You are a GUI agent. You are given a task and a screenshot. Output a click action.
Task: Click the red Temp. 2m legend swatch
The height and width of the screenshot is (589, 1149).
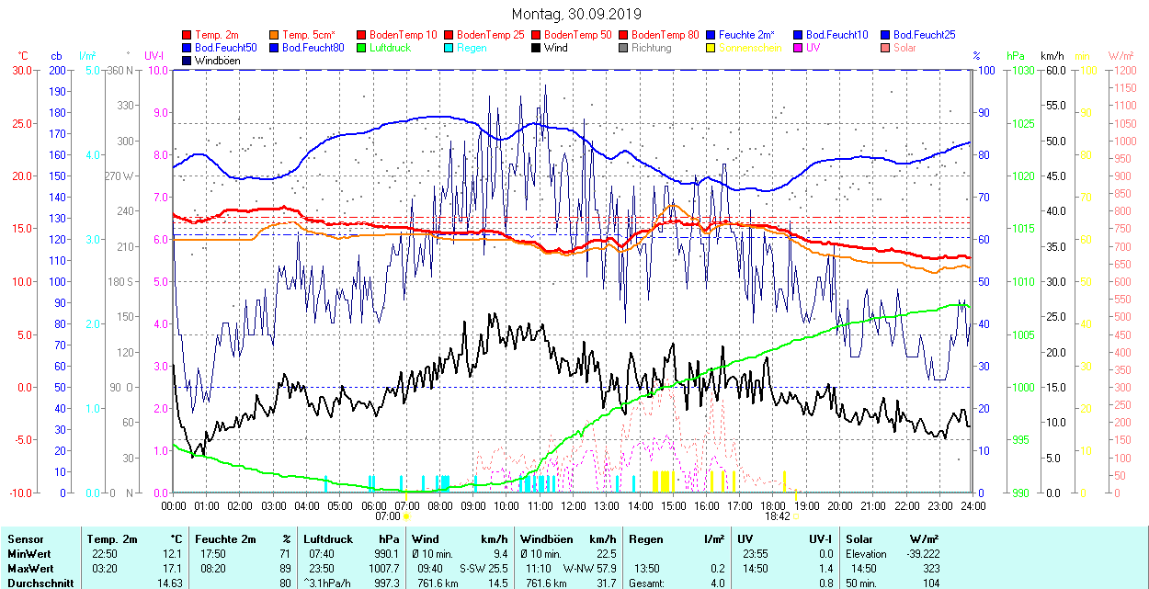coord(188,35)
